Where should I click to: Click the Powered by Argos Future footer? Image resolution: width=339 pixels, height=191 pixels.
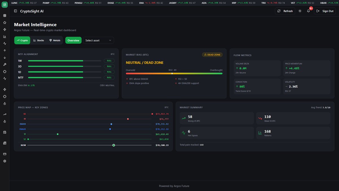(174, 186)
